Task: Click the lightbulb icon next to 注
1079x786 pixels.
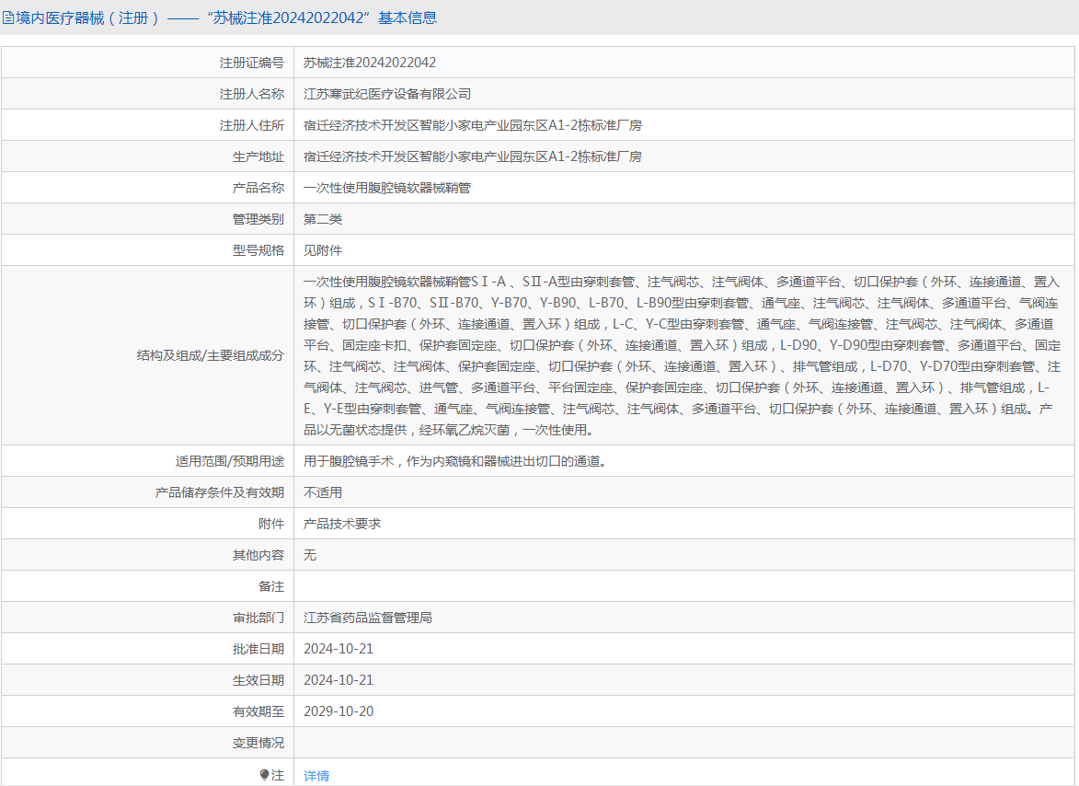Action: coord(265,775)
